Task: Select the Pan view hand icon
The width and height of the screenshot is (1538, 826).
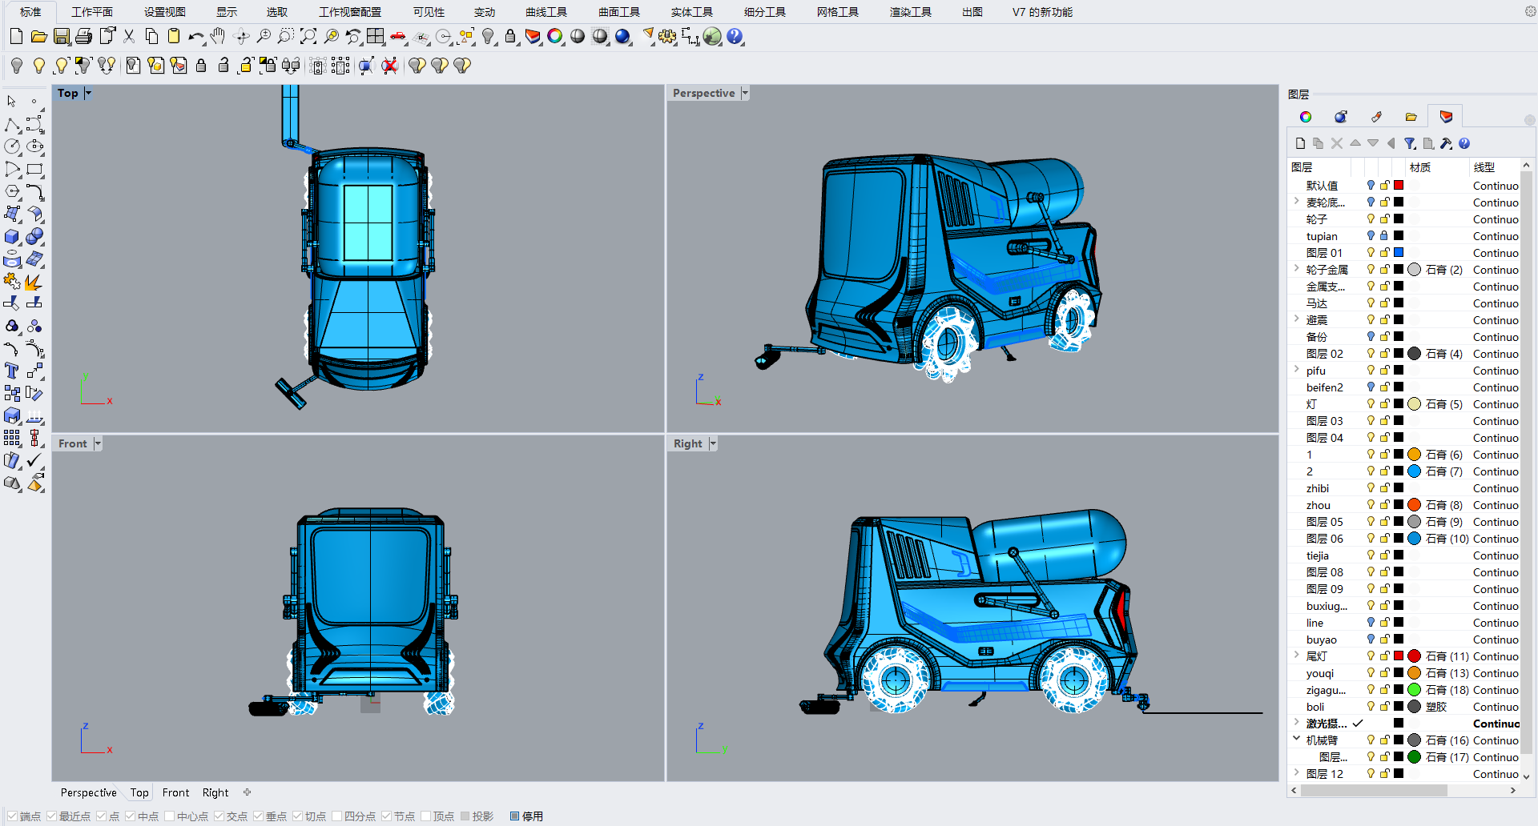Action: pos(216,36)
